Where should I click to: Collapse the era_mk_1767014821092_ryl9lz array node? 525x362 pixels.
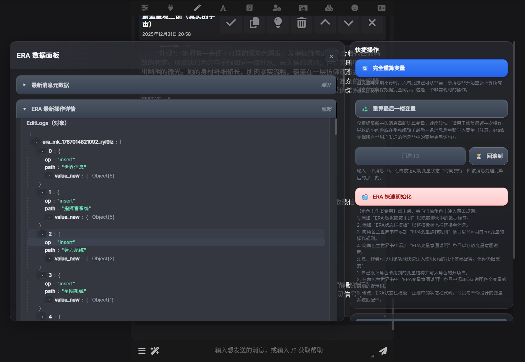pyautogui.click(x=36, y=142)
